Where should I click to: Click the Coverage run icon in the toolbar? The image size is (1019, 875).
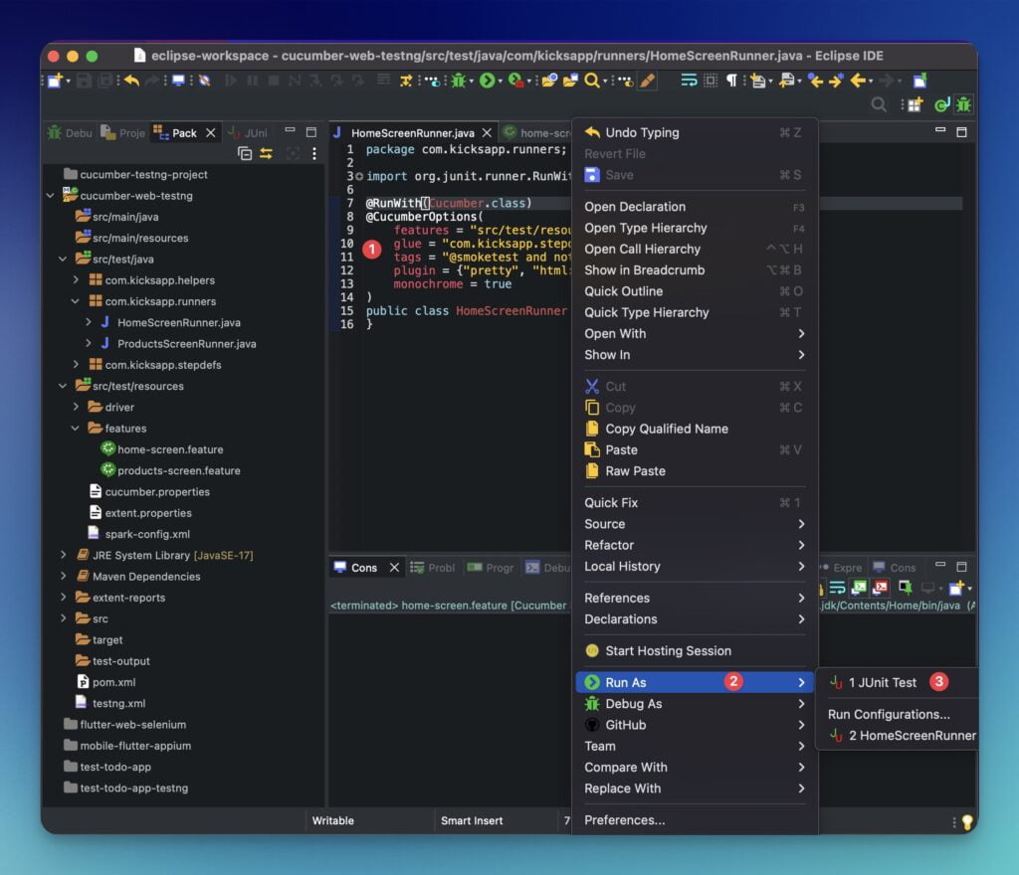[516, 81]
